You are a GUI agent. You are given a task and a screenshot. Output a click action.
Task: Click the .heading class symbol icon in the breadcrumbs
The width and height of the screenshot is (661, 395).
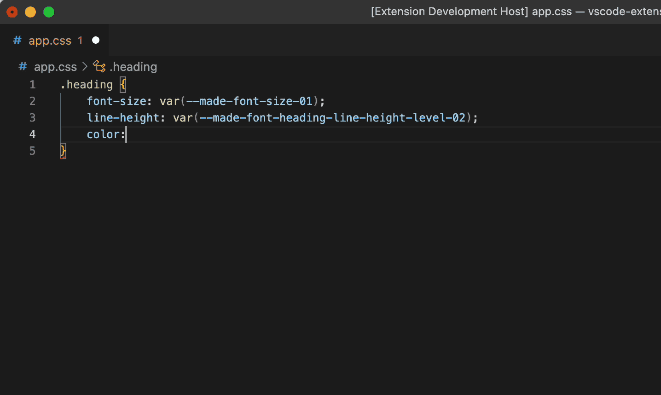(x=99, y=66)
